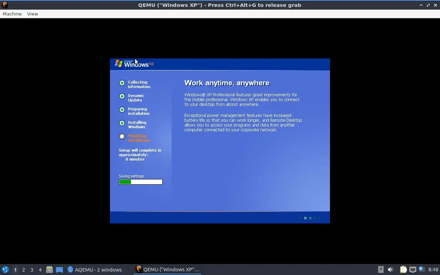Viewport: 440px width, 275px height.
Task: Open the clipboard manager tray icon
Action: [x=403, y=269]
